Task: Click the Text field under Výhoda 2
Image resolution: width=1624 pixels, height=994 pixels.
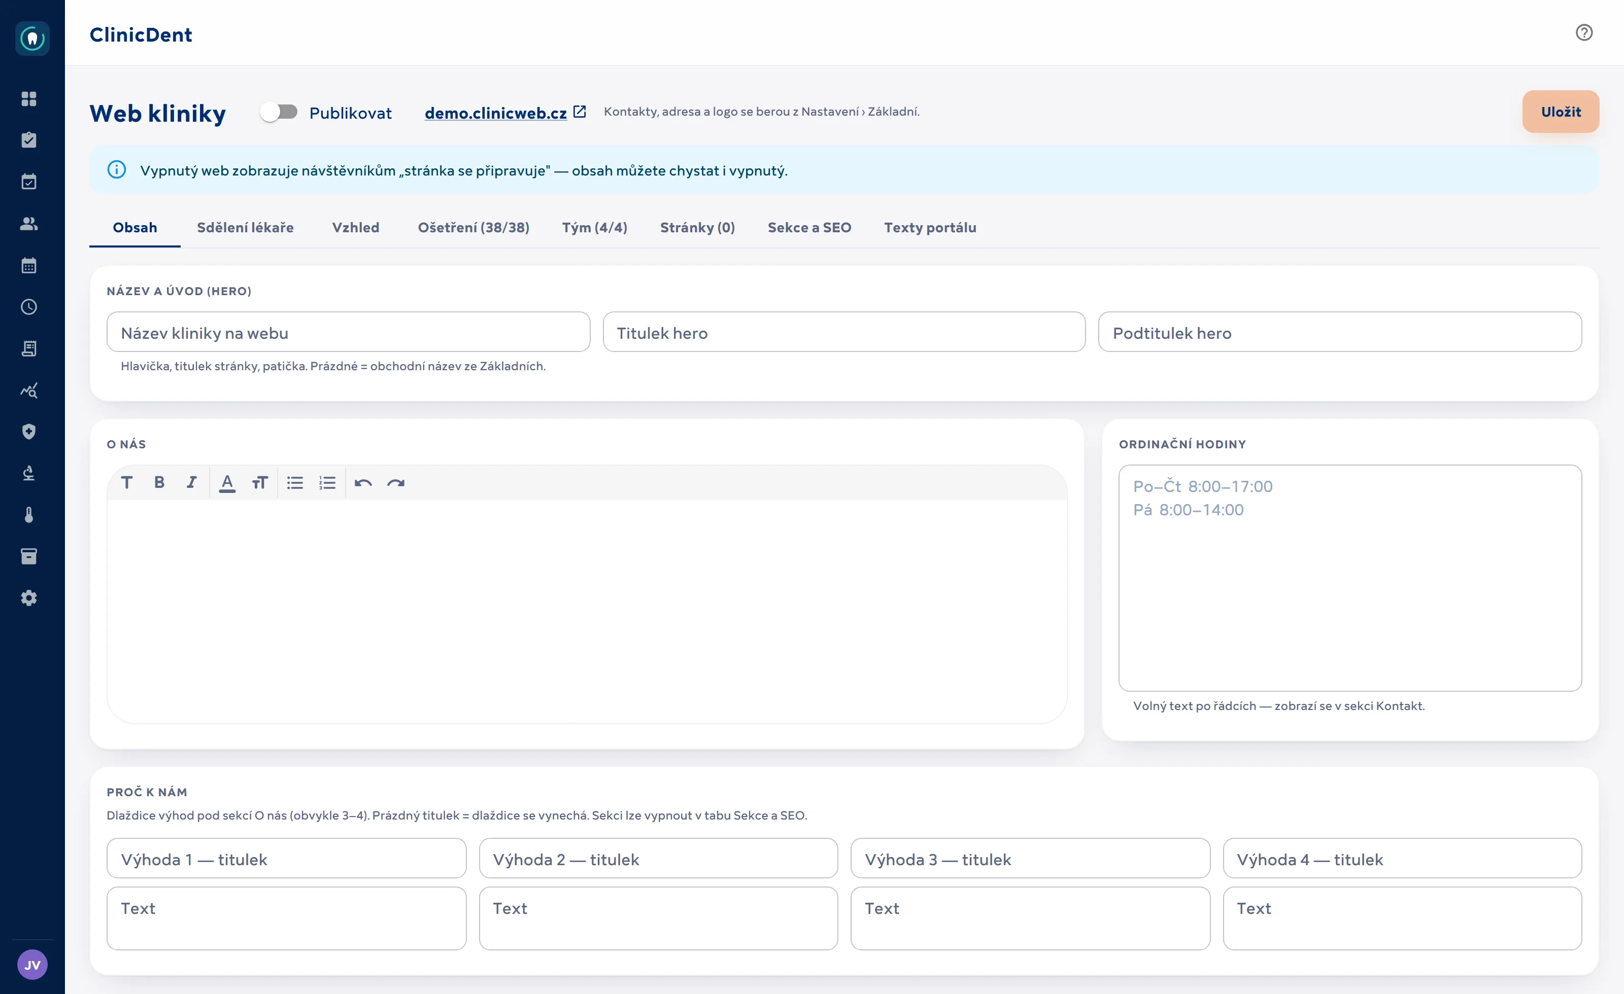Action: [658, 918]
